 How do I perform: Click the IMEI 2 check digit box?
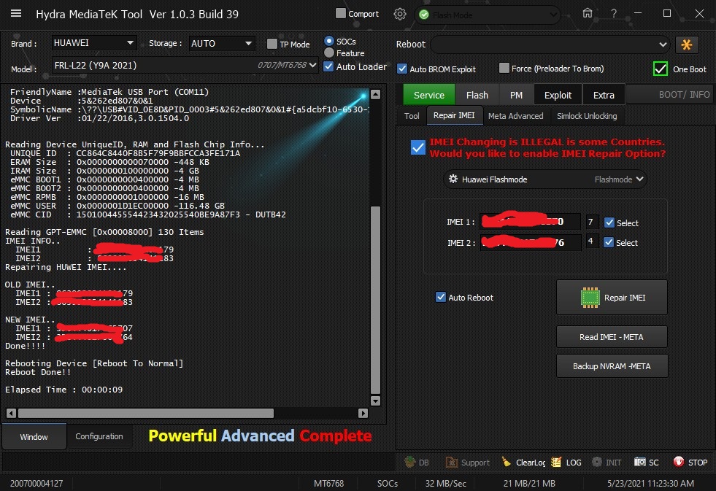[591, 241]
